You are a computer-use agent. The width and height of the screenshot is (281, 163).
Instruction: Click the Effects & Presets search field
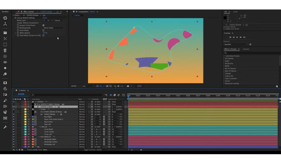pyautogui.click(x=252, y=53)
